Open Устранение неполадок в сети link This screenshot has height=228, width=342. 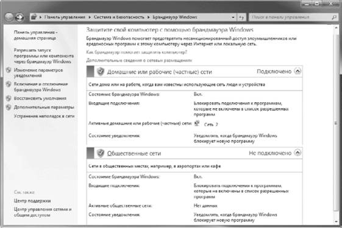click(x=44, y=116)
